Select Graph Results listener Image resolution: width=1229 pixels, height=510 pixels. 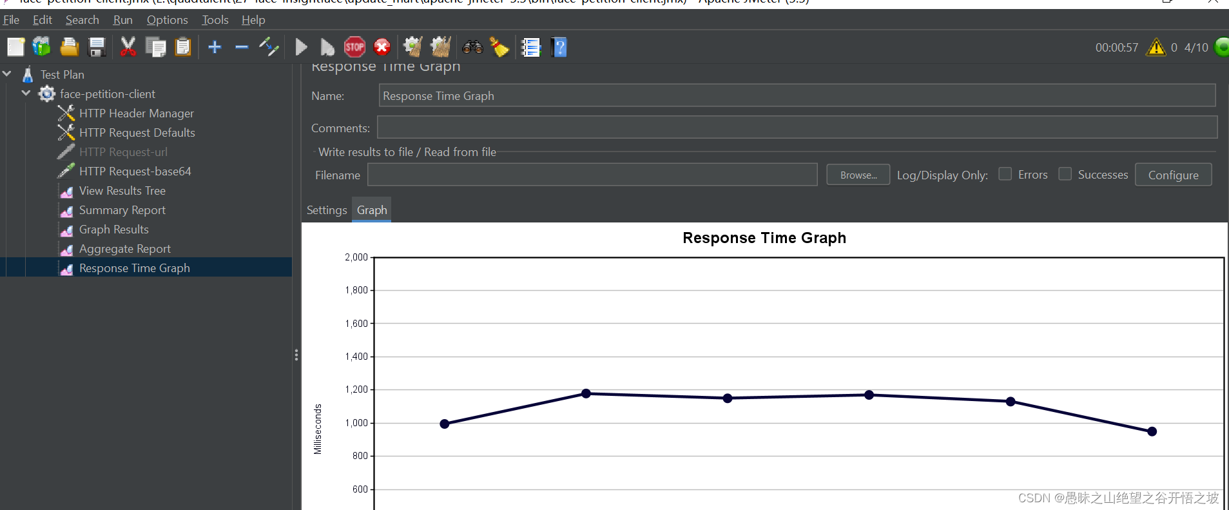click(113, 230)
